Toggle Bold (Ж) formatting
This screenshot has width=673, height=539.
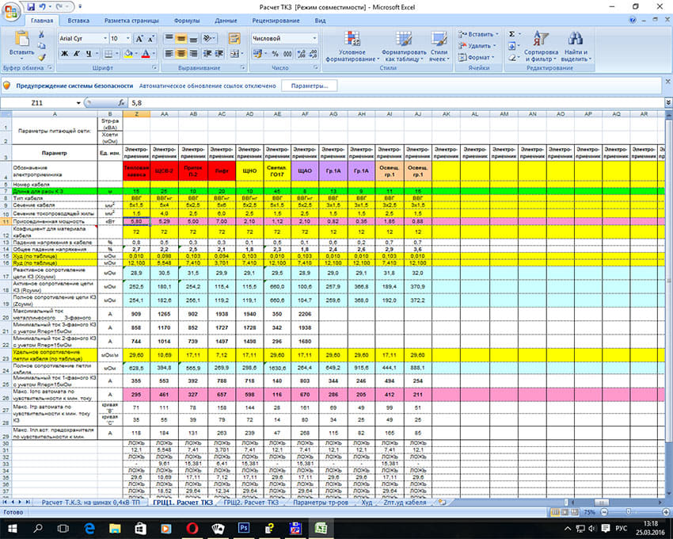(66, 54)
